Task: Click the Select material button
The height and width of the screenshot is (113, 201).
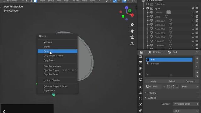Action: point(172,81)
